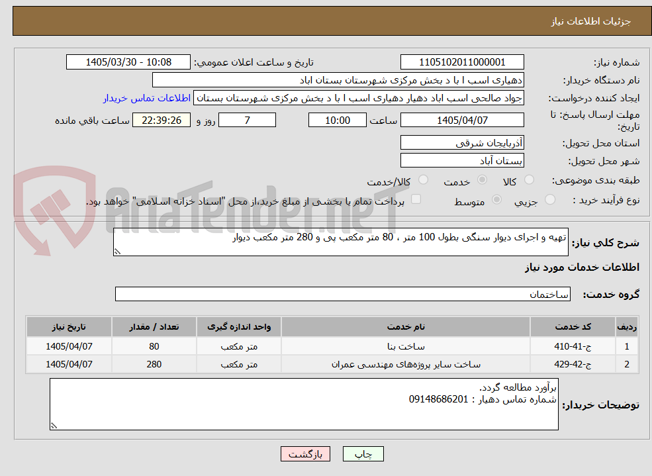Click the ردیف column header
This screenshot has width=652, height=476.
[x=627, y=327]
